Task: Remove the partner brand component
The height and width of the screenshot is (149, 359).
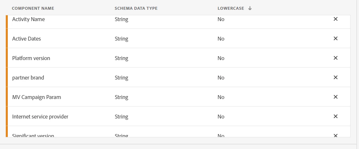Action: pos(336,78)
